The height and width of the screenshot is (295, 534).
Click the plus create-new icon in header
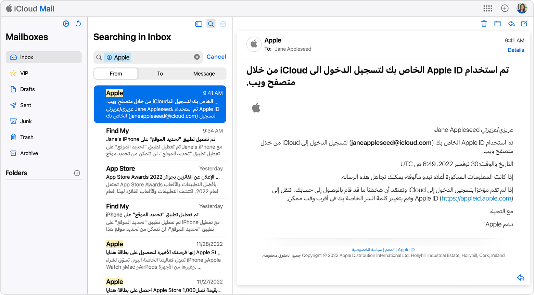click(x=505, y=9)
